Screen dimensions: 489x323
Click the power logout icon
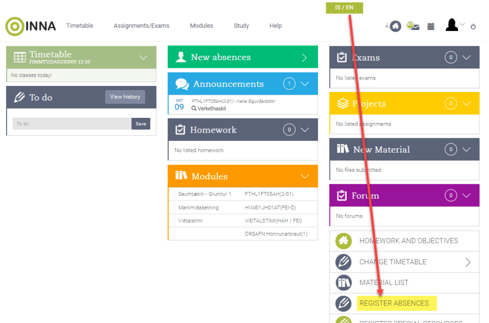(x=473, y=27)
